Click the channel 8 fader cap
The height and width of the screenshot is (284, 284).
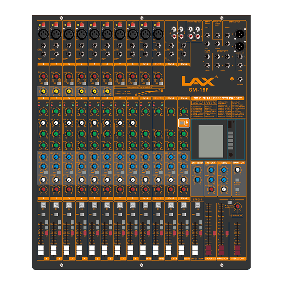pos(130,250)
